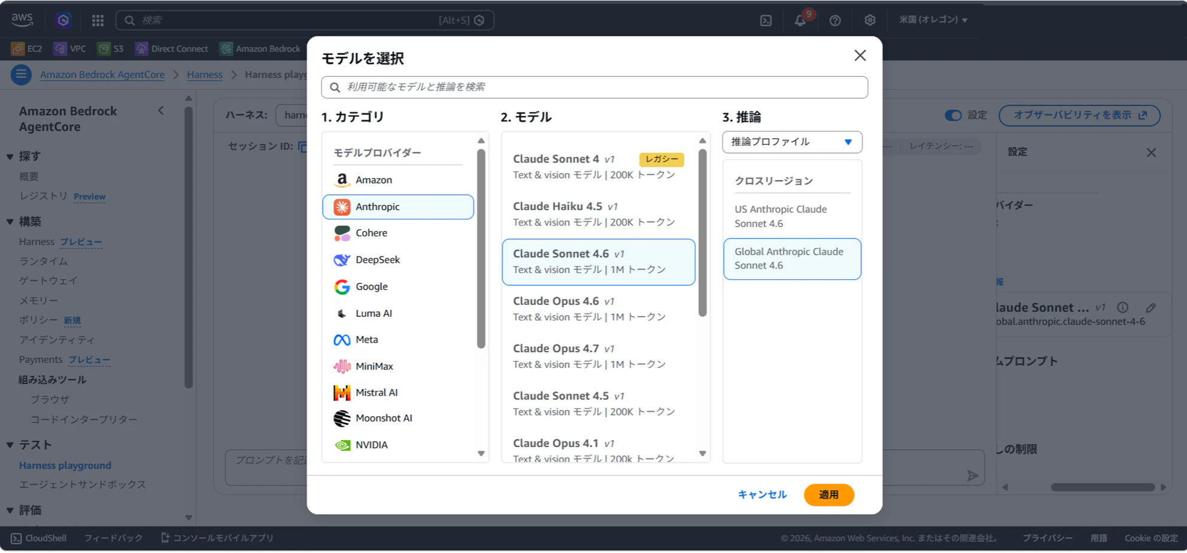This screenshot has height=553, width=1187.
Task: Select the Google model provider
Action: tap(398, 287)
